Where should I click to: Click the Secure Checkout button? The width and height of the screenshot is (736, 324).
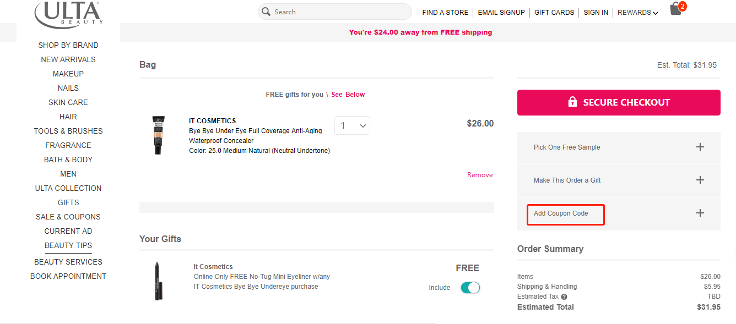619,102
